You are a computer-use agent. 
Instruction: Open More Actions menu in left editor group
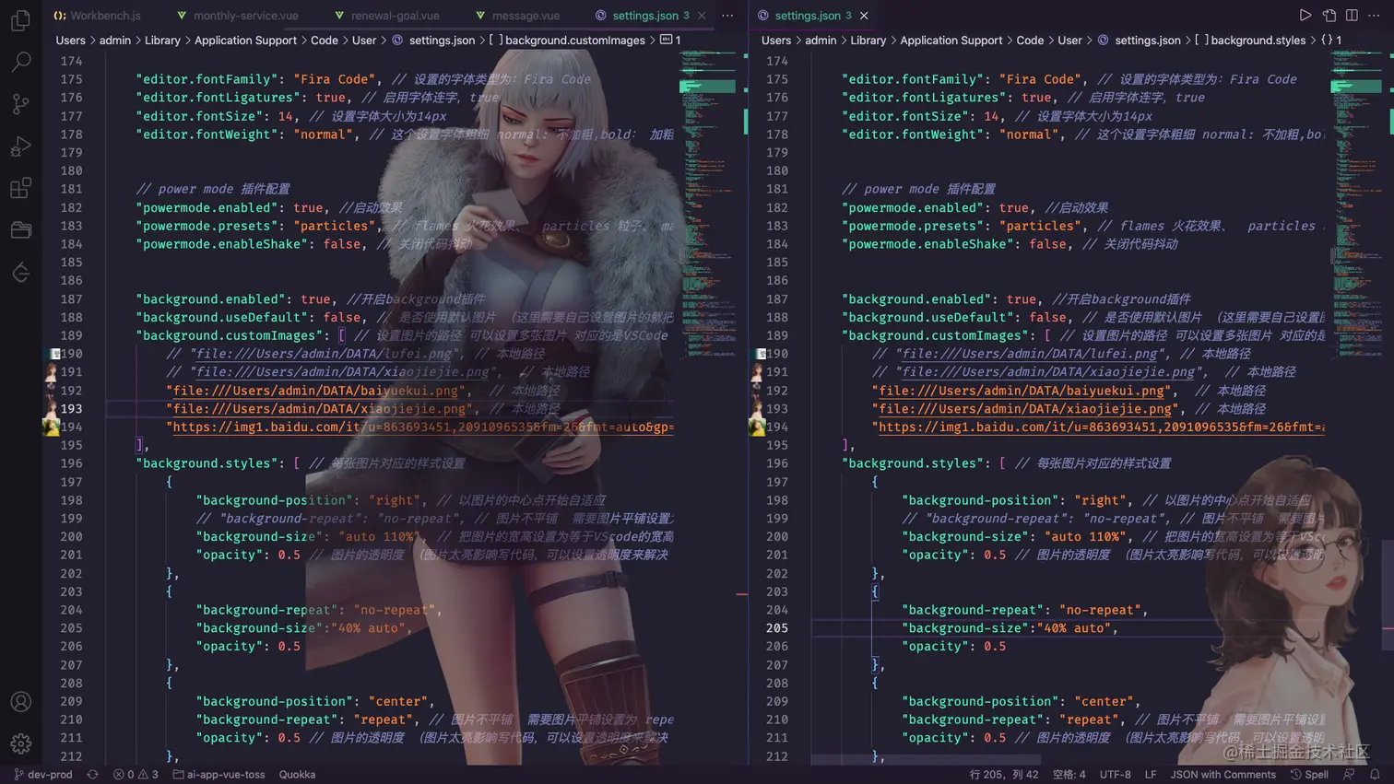(727, 16)
